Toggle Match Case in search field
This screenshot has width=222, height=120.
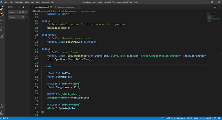[20, 12]
